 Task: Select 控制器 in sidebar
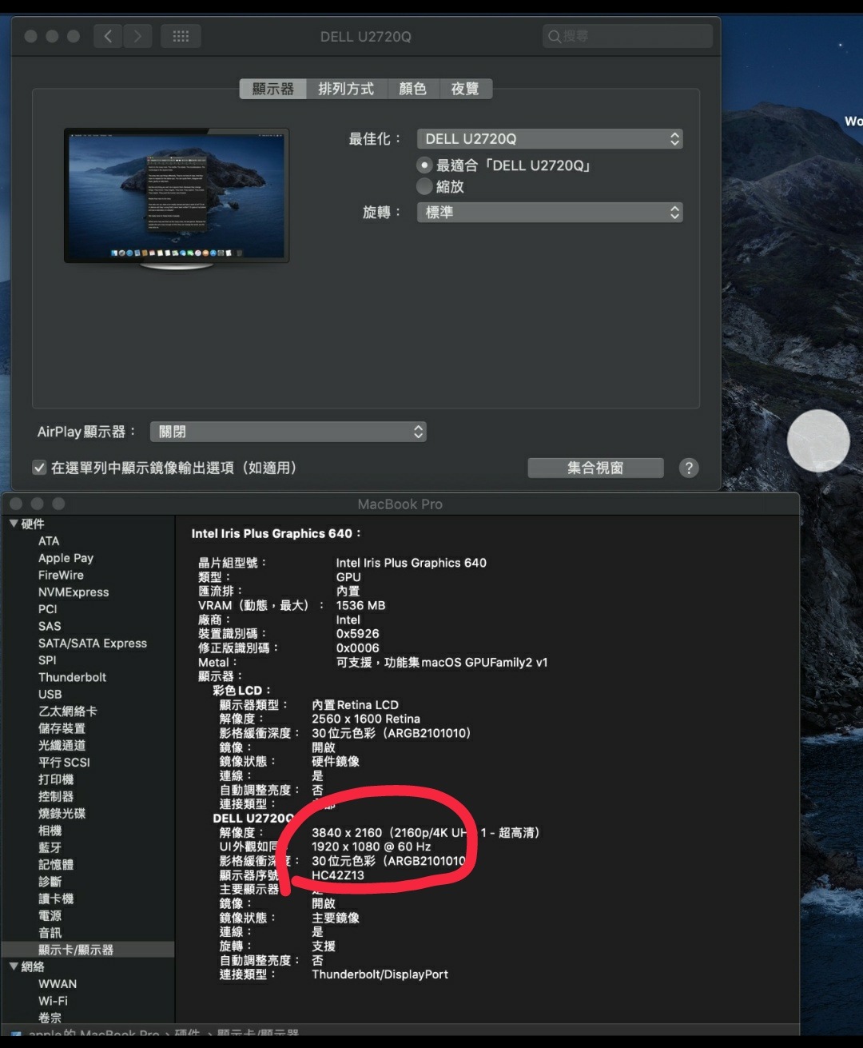(56, 796)
